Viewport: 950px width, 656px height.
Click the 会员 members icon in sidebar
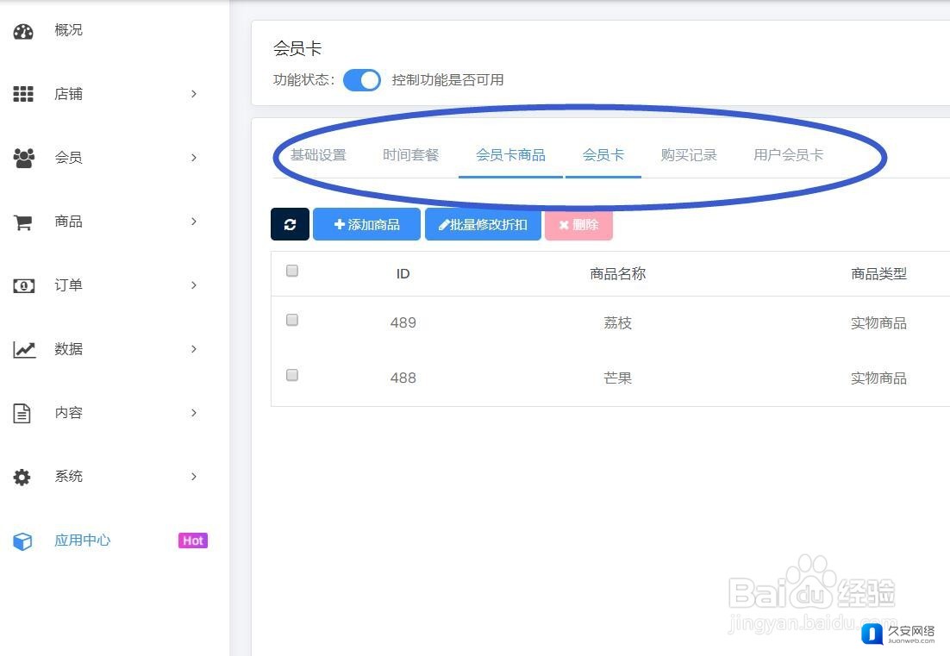[23, 157]
